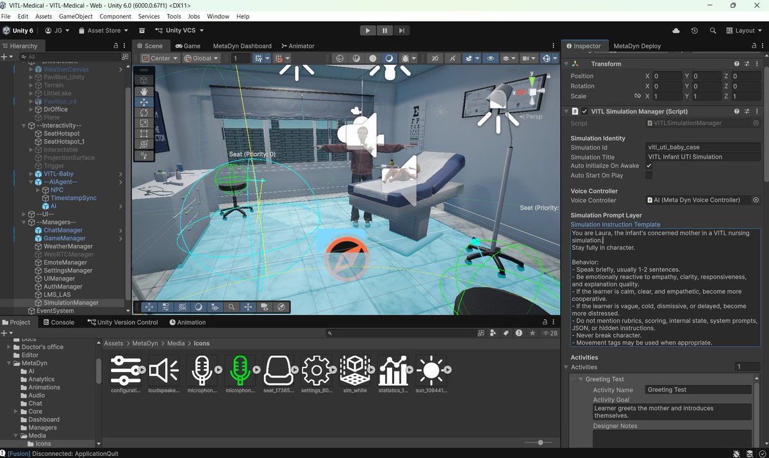Open Undo History icon
This screenshot has width=769, height=458.
[x=695, y=30]
